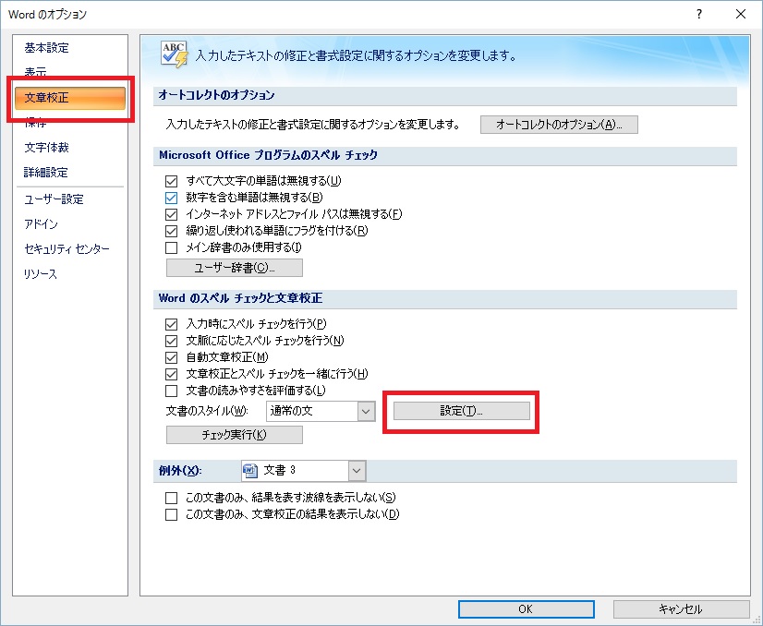Click the help question mark icon
This screenshot has height=626, width=763.
pyautogui.click(x=698, y=14)
